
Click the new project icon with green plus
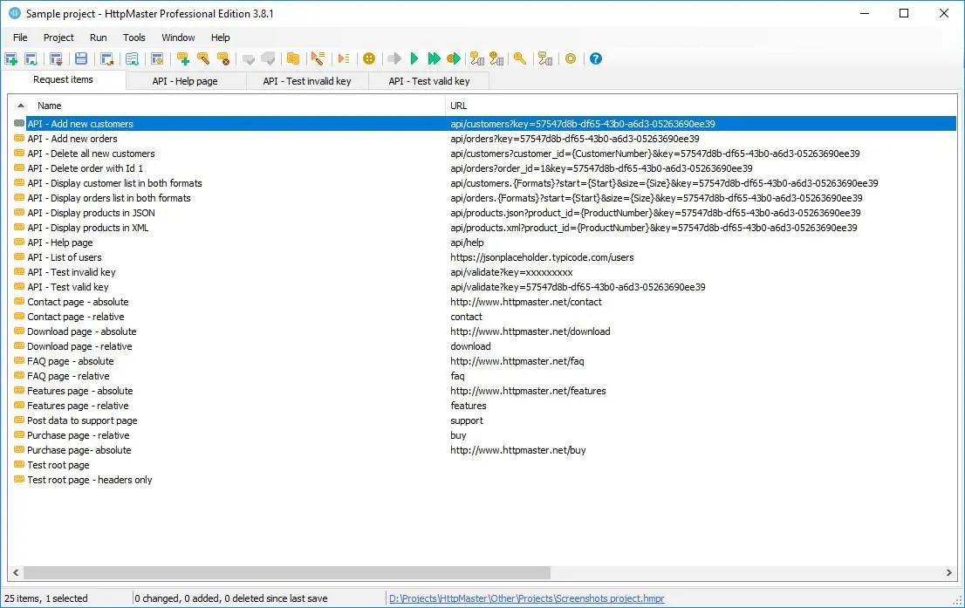10,58
